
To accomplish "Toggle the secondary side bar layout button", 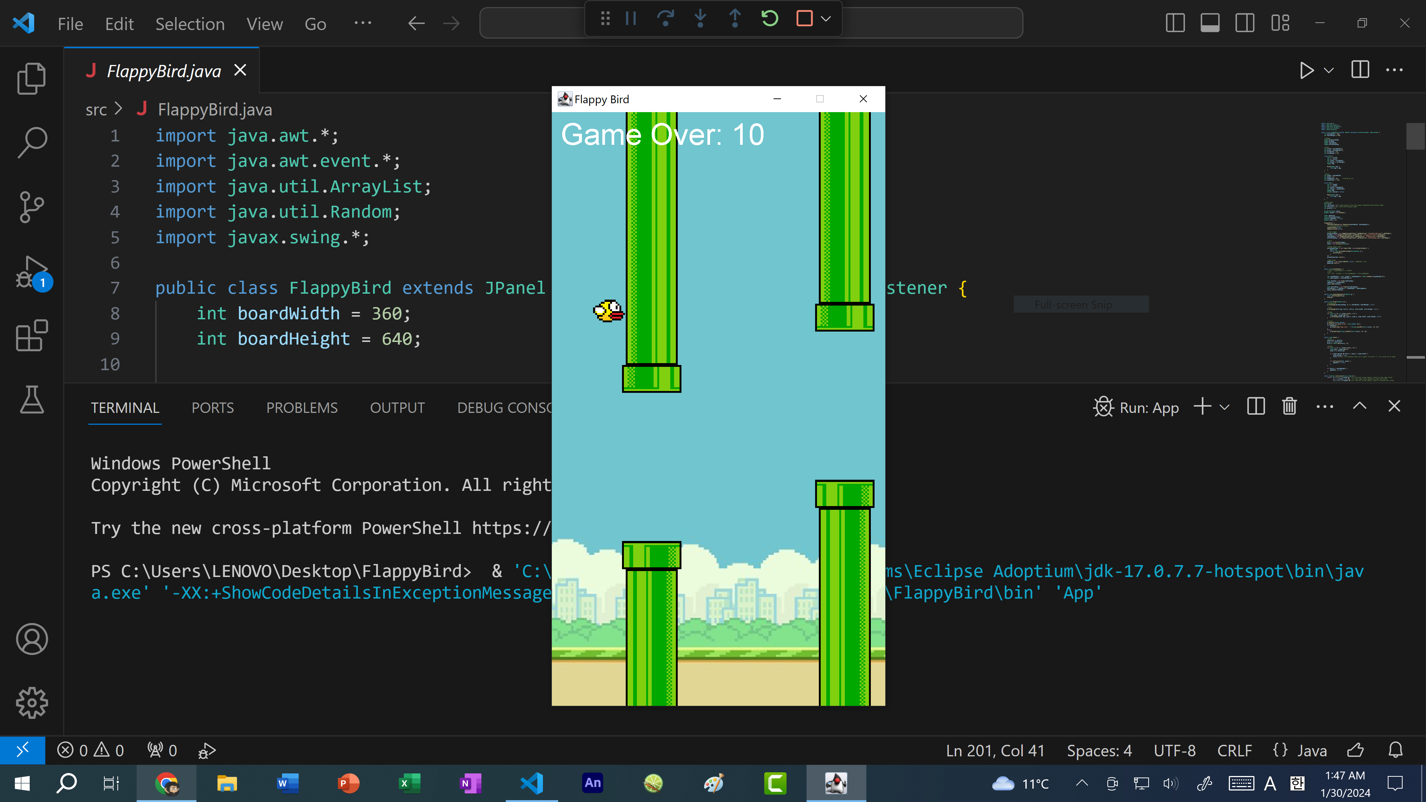I will [1244, 23].
